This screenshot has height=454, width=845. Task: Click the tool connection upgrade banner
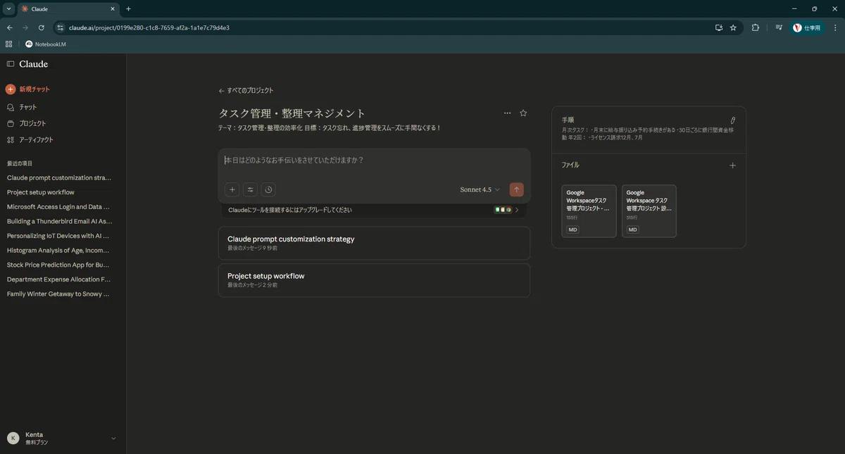point(374,210)
